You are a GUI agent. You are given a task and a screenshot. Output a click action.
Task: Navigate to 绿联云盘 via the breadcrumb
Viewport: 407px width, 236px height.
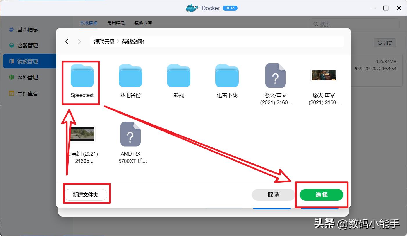(104, 42)
